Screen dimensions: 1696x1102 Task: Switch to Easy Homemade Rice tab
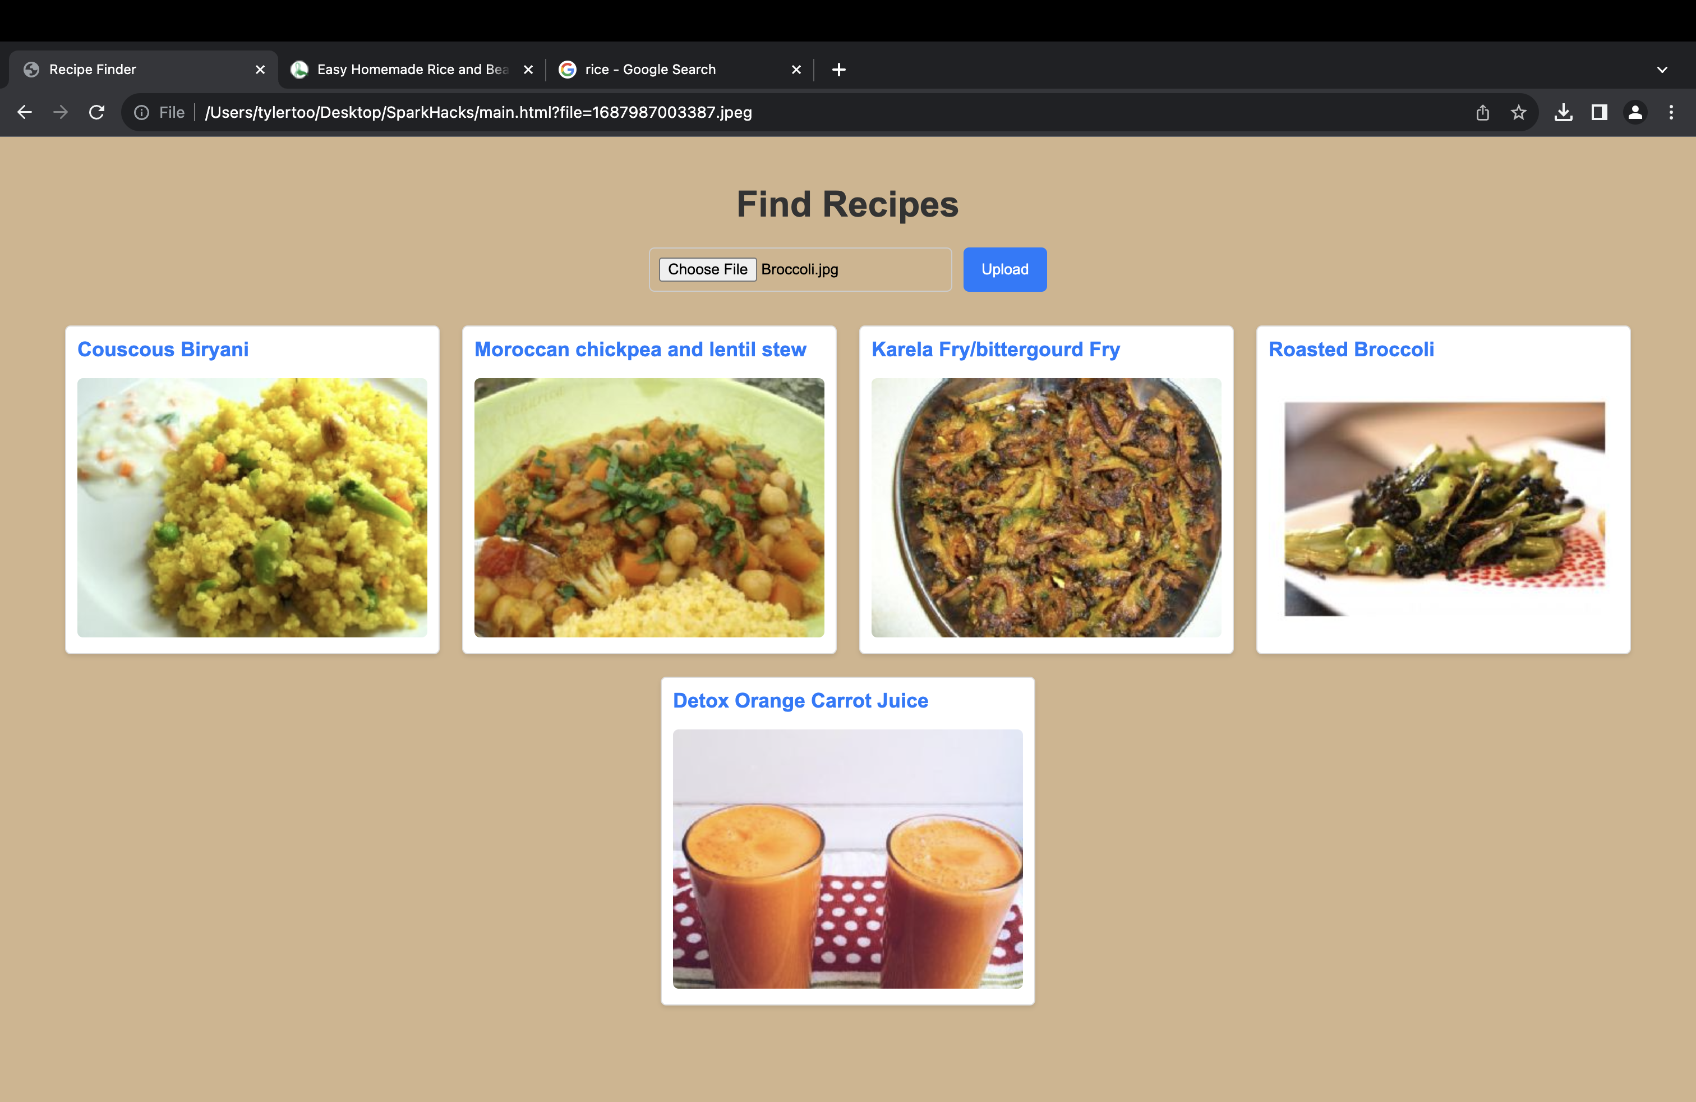click(x=411, y=69)
